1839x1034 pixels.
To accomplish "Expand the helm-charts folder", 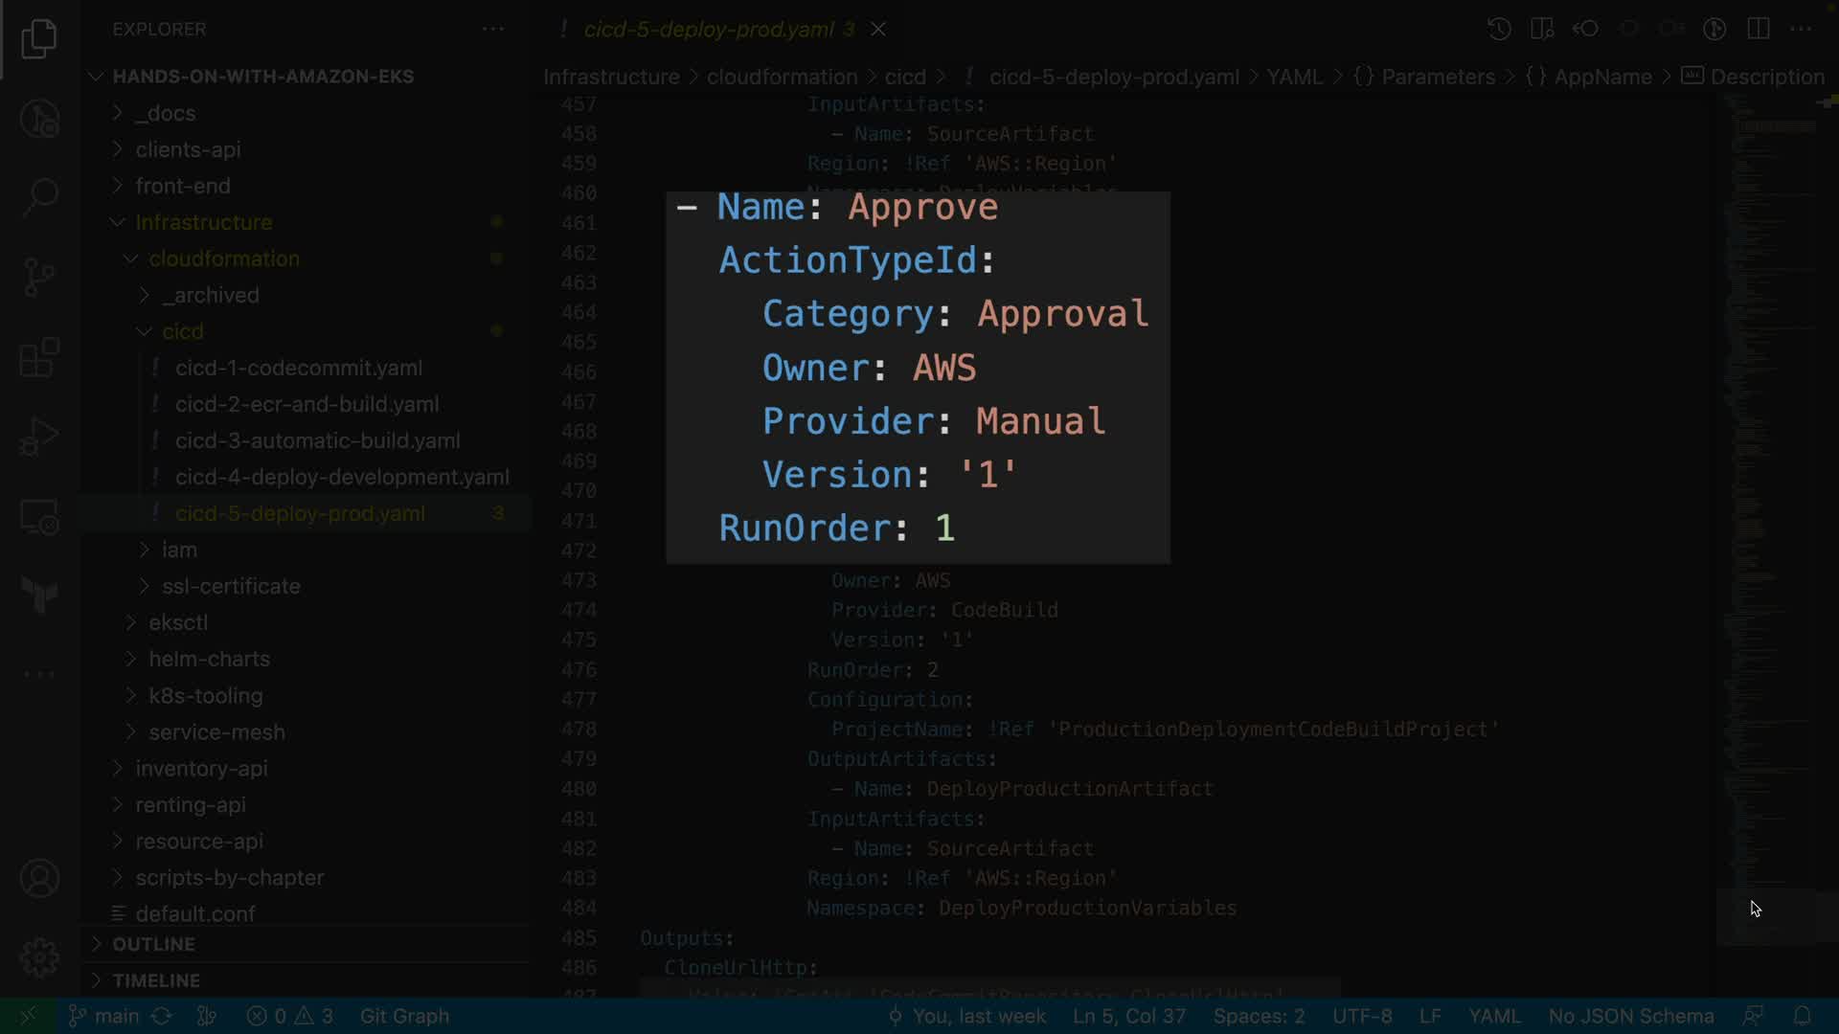I will [x=209, y=659].
